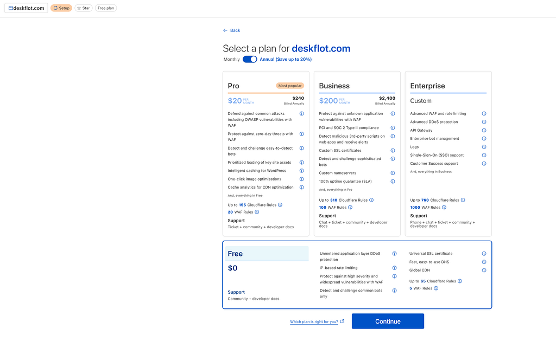Open info for zero-day threats with WAF
The width and height of the screenshot is (556, 361).
pos(302,134)
